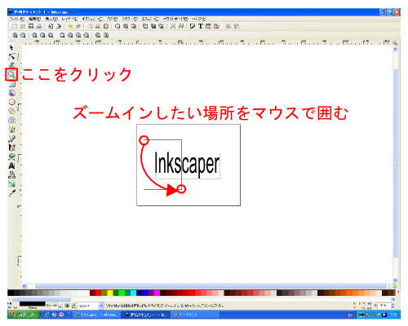Click the zoom percentage field in status bar
Viewport: 408px width, 326px height.
pos(384,306)
